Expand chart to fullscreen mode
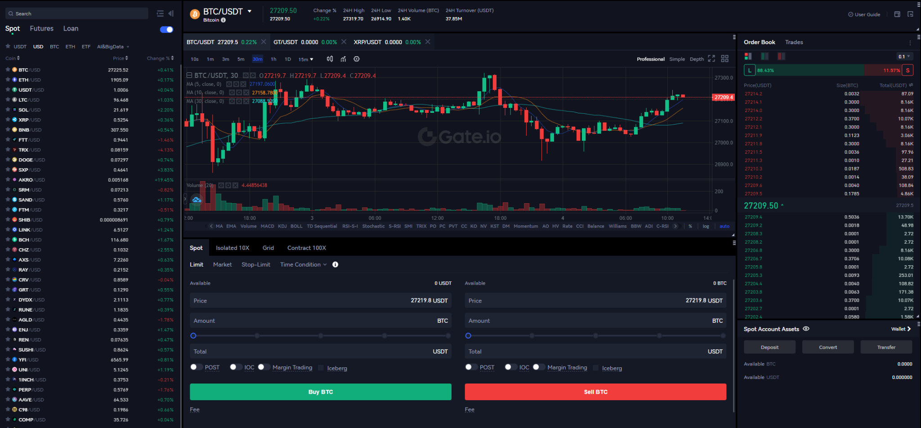Viewport: 921px width, 428px height. click(711, 58)
